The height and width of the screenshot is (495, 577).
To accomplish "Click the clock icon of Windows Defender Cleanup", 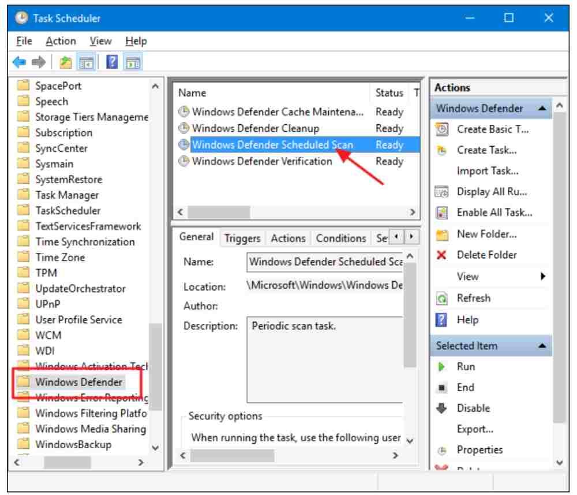I will tap(183, 128).
